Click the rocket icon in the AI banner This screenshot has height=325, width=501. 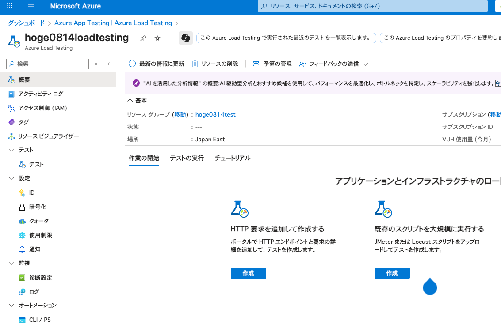tap(136, 83)
